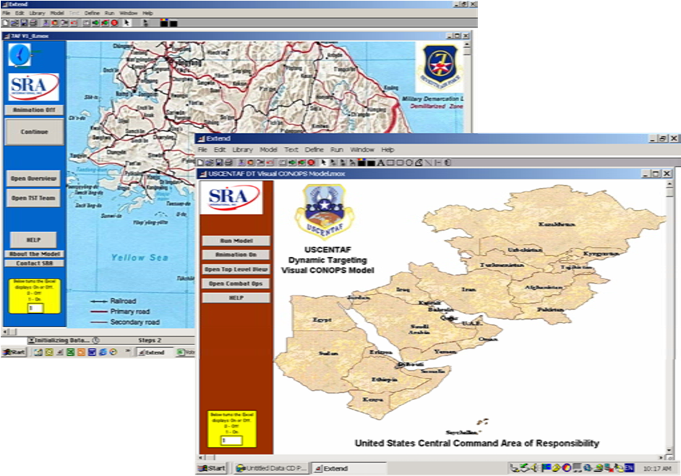Open Model menu in front Extend window

point(268,150)
